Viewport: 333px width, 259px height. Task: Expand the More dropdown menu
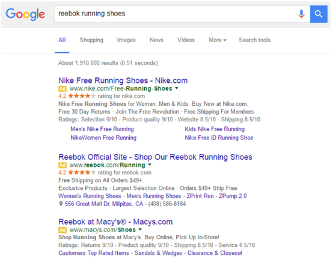[x=218, y=40]
